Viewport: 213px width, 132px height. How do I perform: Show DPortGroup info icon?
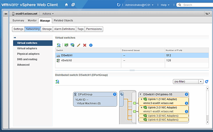point(115,94)
